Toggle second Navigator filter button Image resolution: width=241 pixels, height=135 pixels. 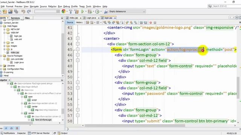[x=12, y=128]
